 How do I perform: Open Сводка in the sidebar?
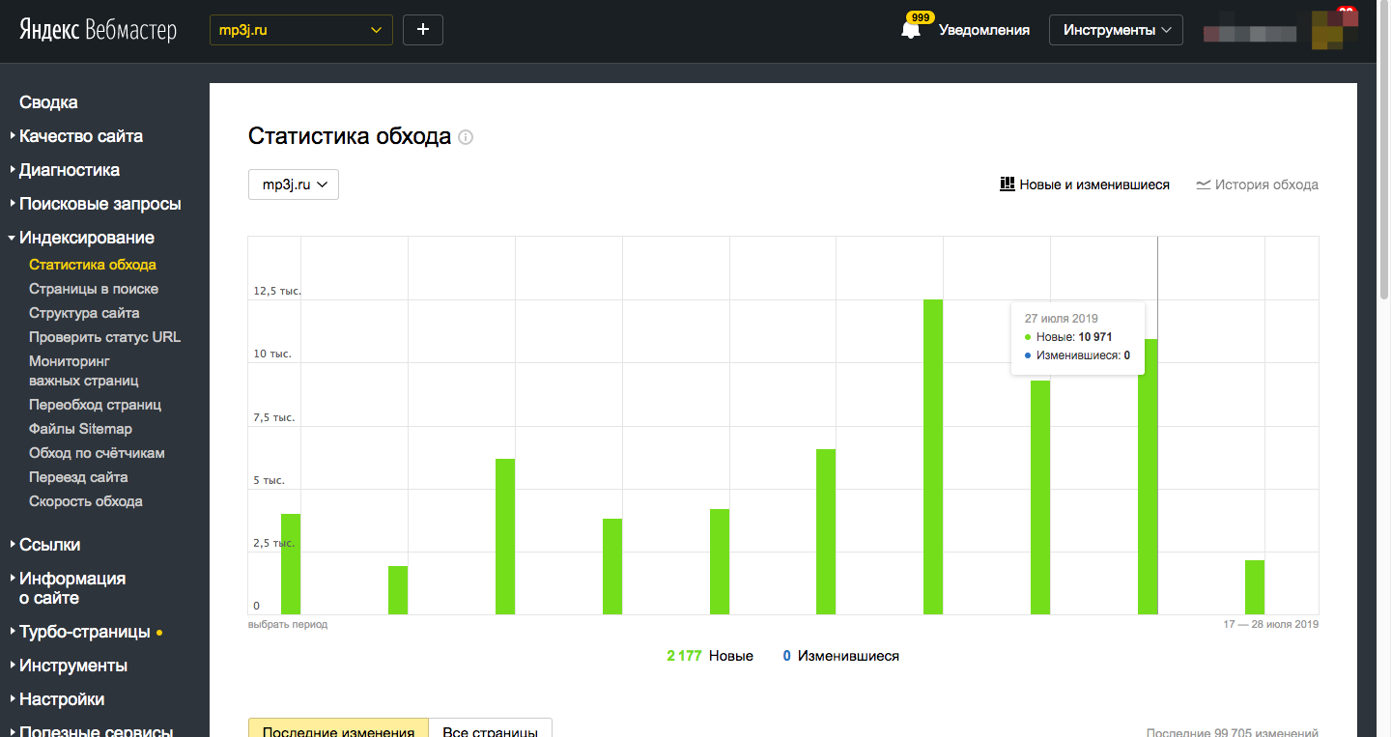(x=48, y=102)
